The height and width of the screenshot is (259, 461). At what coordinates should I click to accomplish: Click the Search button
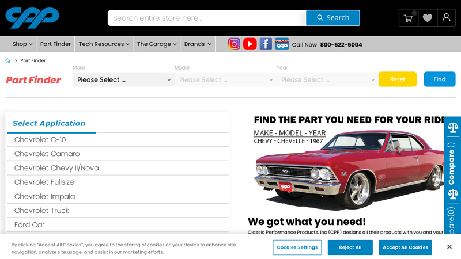tap(333, 18)
